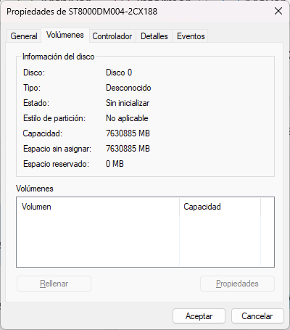The height and width of the screenshot is (330, 290).
Task: Click the 'Estilo de partición:' label
Action: pyautogui.click(x=54, y=118)
